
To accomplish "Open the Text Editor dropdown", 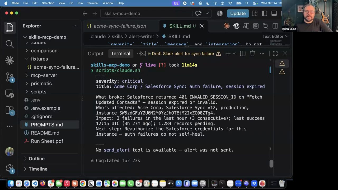I will click(x=275, y=36).
